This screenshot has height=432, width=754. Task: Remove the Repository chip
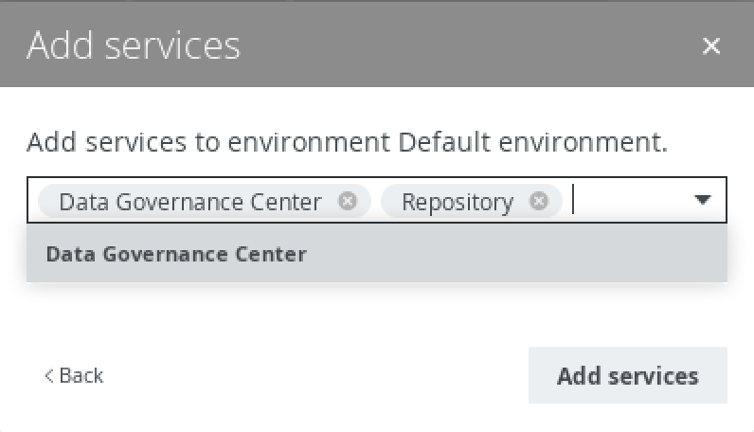(x=538, y=201)
